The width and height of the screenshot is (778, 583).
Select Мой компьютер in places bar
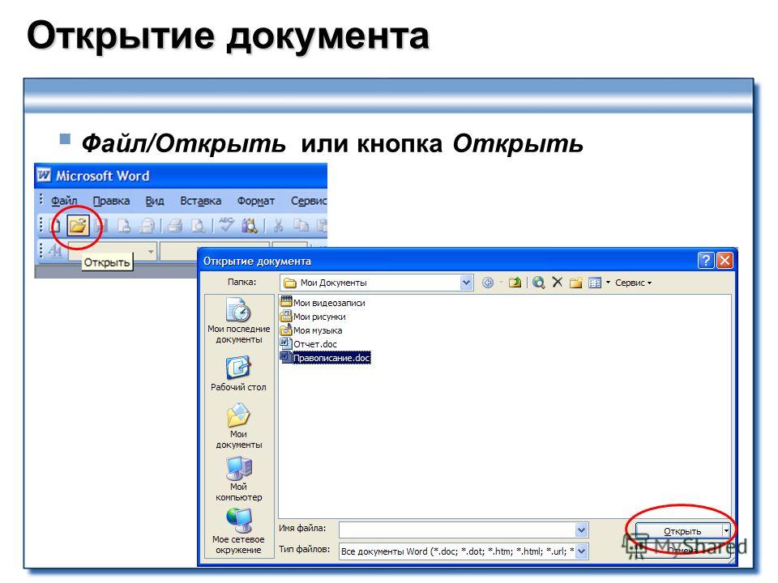tap(238, 479)
